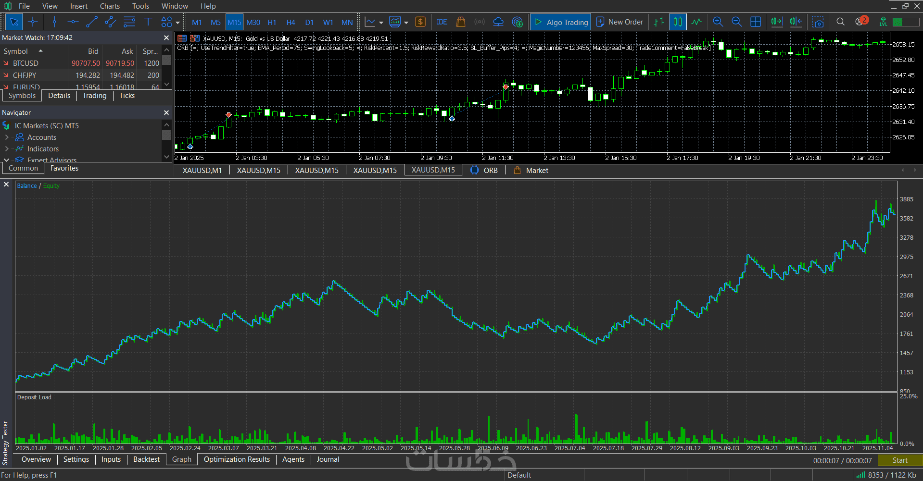Open the trading signals icon
This screenshot has height=481, width=923.
tap(480, 22)
